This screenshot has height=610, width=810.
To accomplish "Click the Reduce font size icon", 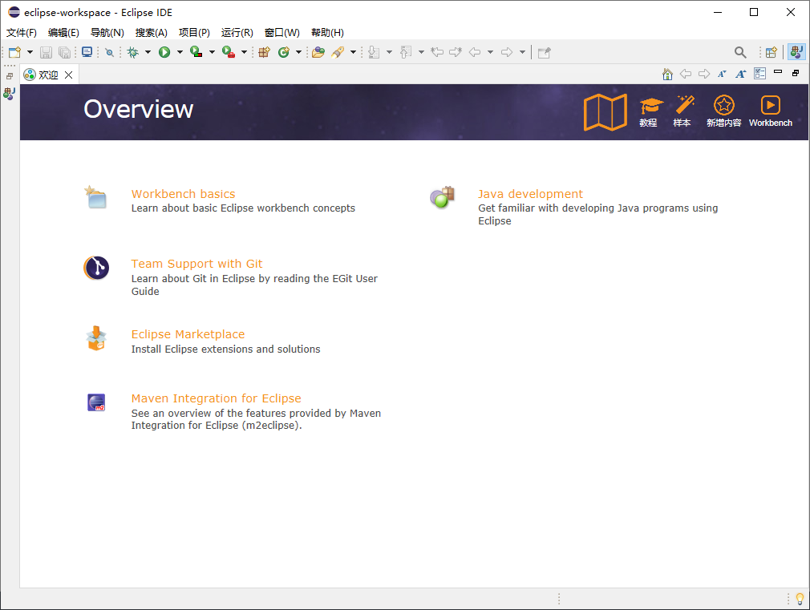I will coord(722,74).
